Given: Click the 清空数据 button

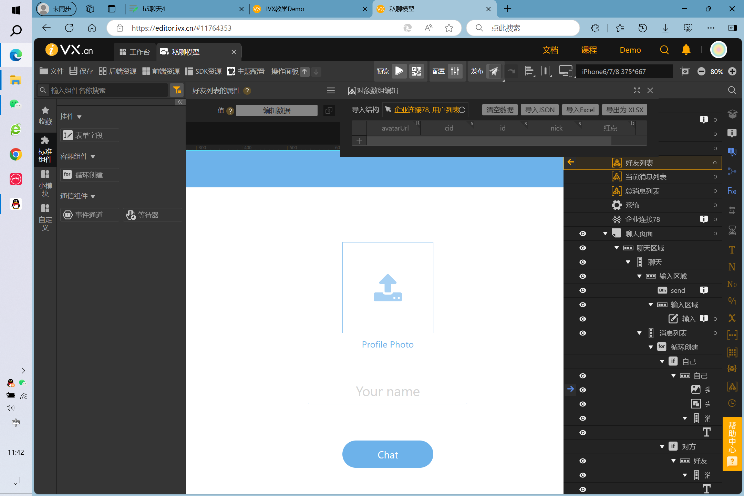Looking at the screenshot, I should coord(500,110).
